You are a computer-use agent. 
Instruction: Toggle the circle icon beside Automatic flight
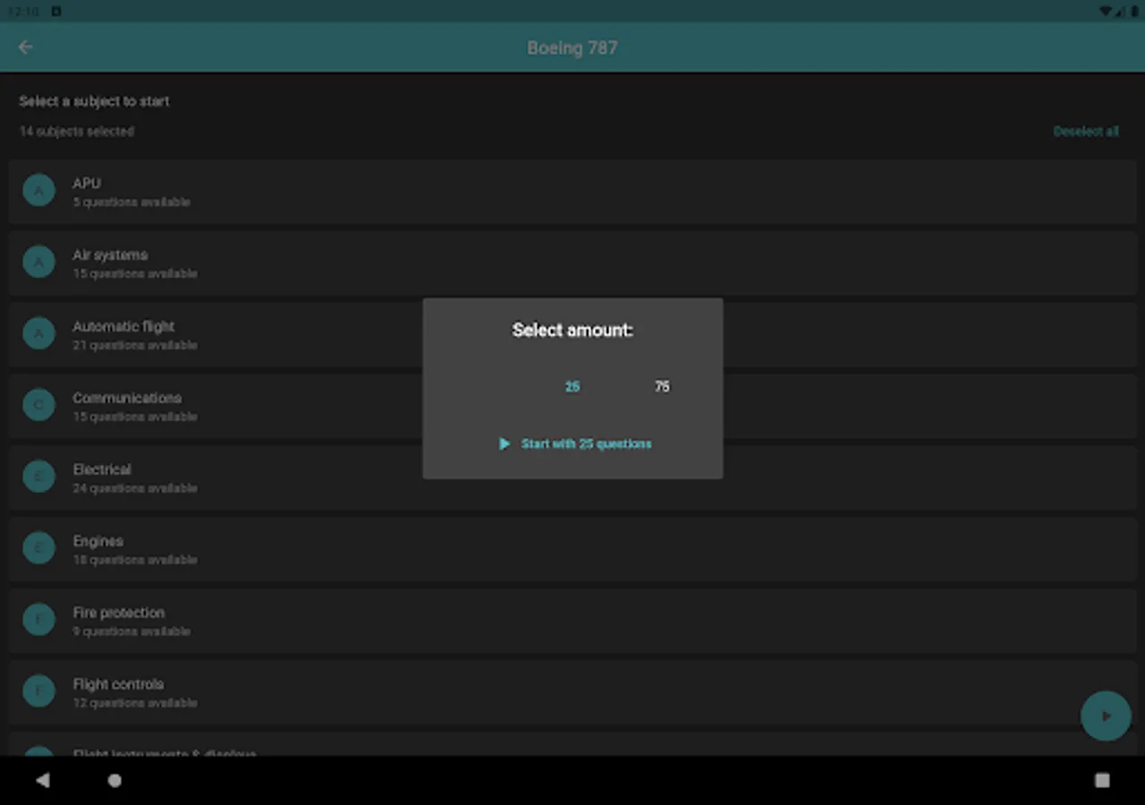pyautogui.click(x=38, y=334)
